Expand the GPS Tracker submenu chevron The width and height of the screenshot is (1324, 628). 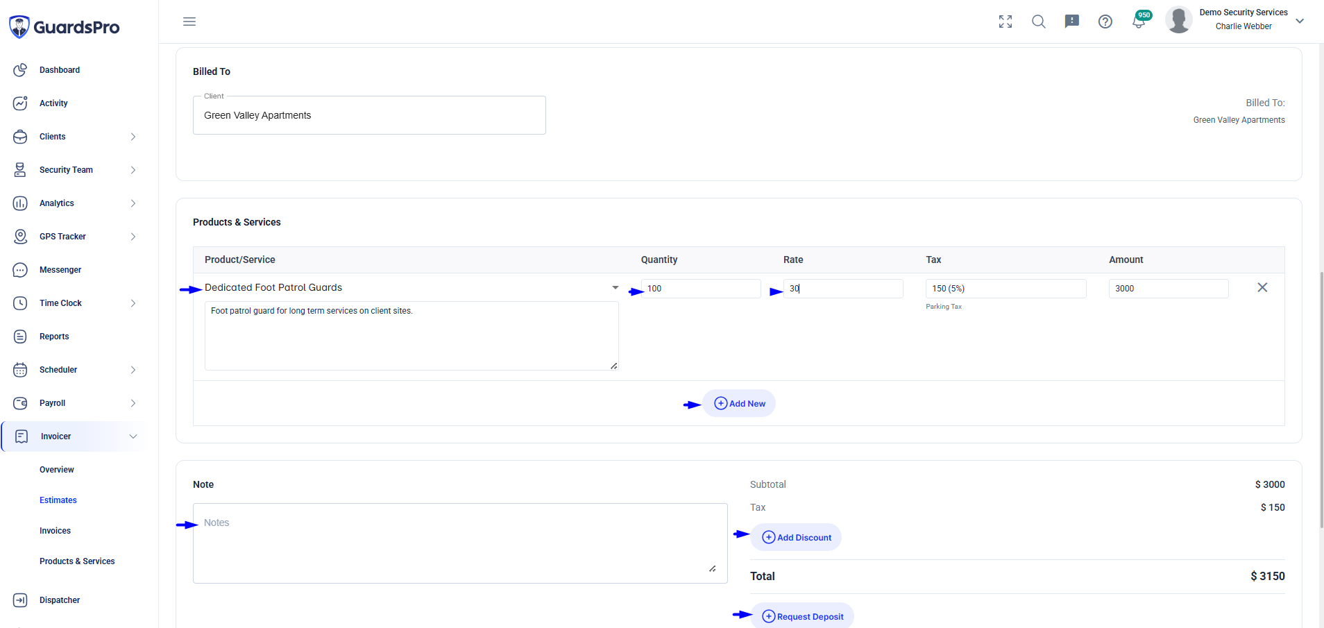point(133,237)
